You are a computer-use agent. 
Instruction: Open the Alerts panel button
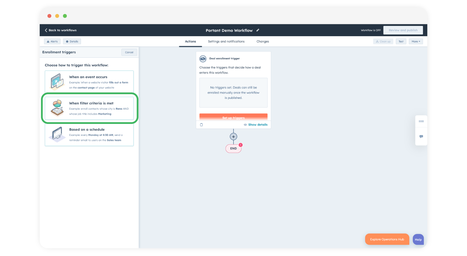coord(52,41)
